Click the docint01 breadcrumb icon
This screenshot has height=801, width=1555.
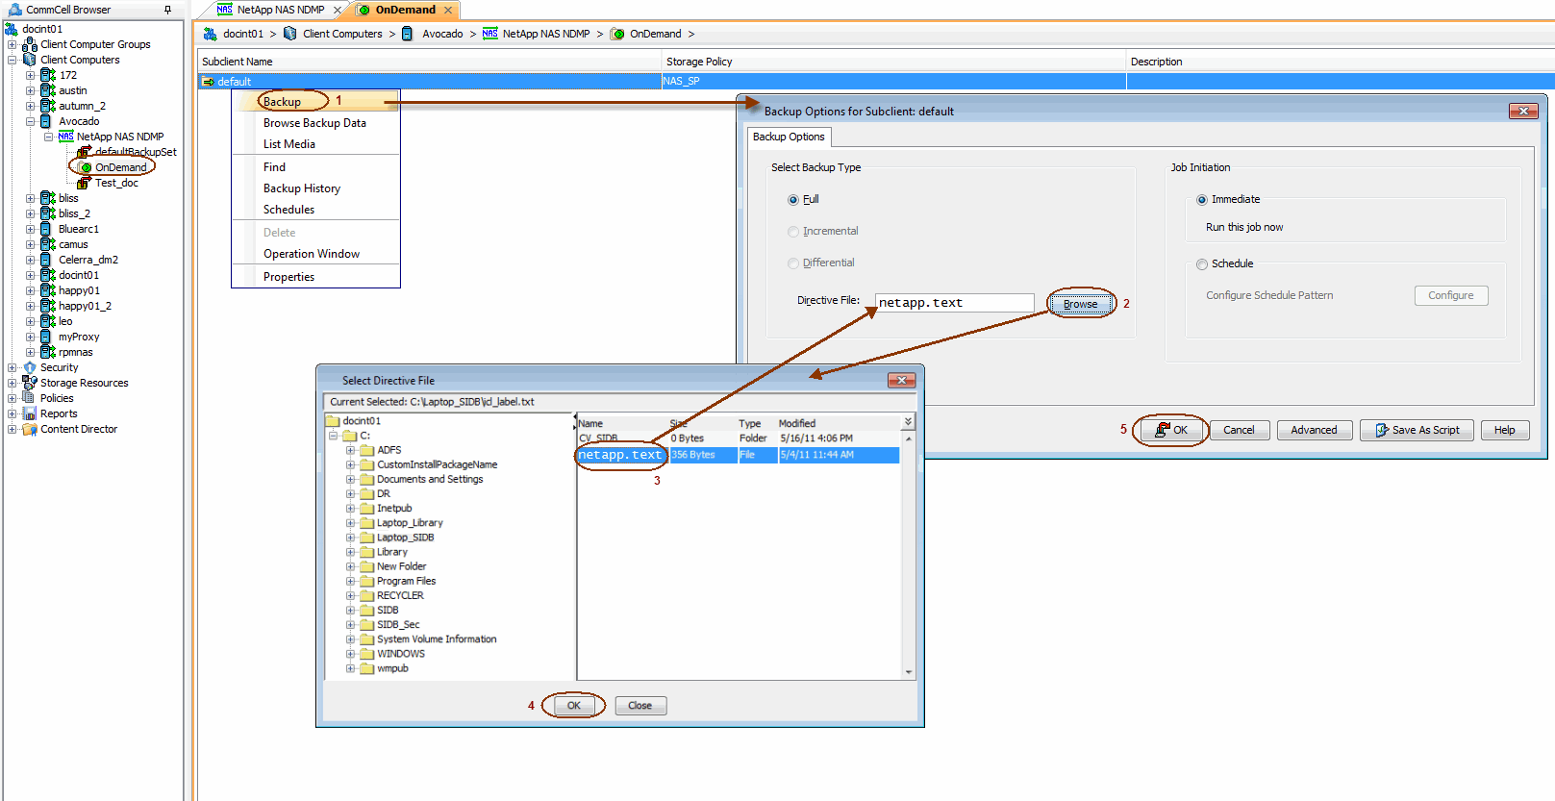[211, 34]
